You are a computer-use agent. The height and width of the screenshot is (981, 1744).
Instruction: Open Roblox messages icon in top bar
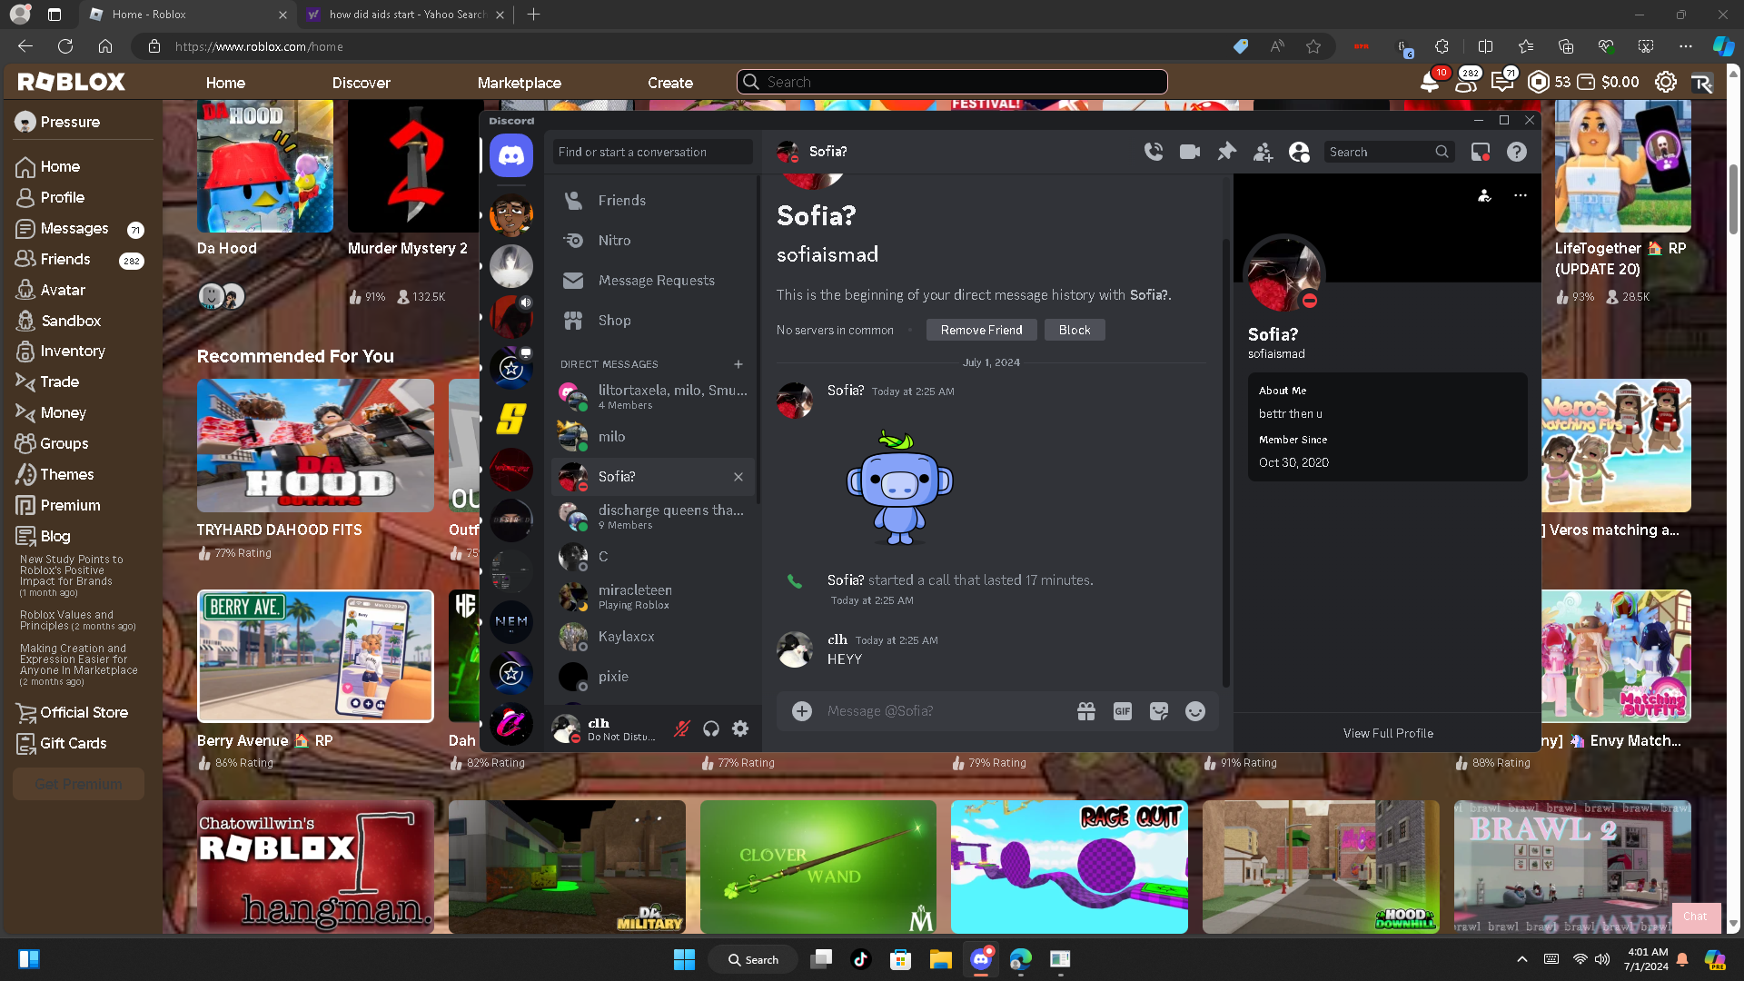1502,83
